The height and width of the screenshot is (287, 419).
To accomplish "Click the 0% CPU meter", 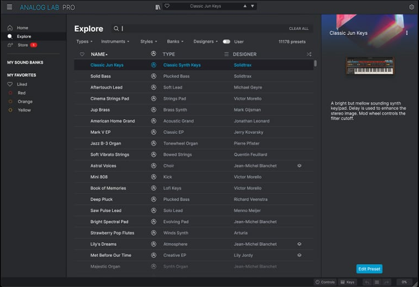I will (x=404, y=282).
